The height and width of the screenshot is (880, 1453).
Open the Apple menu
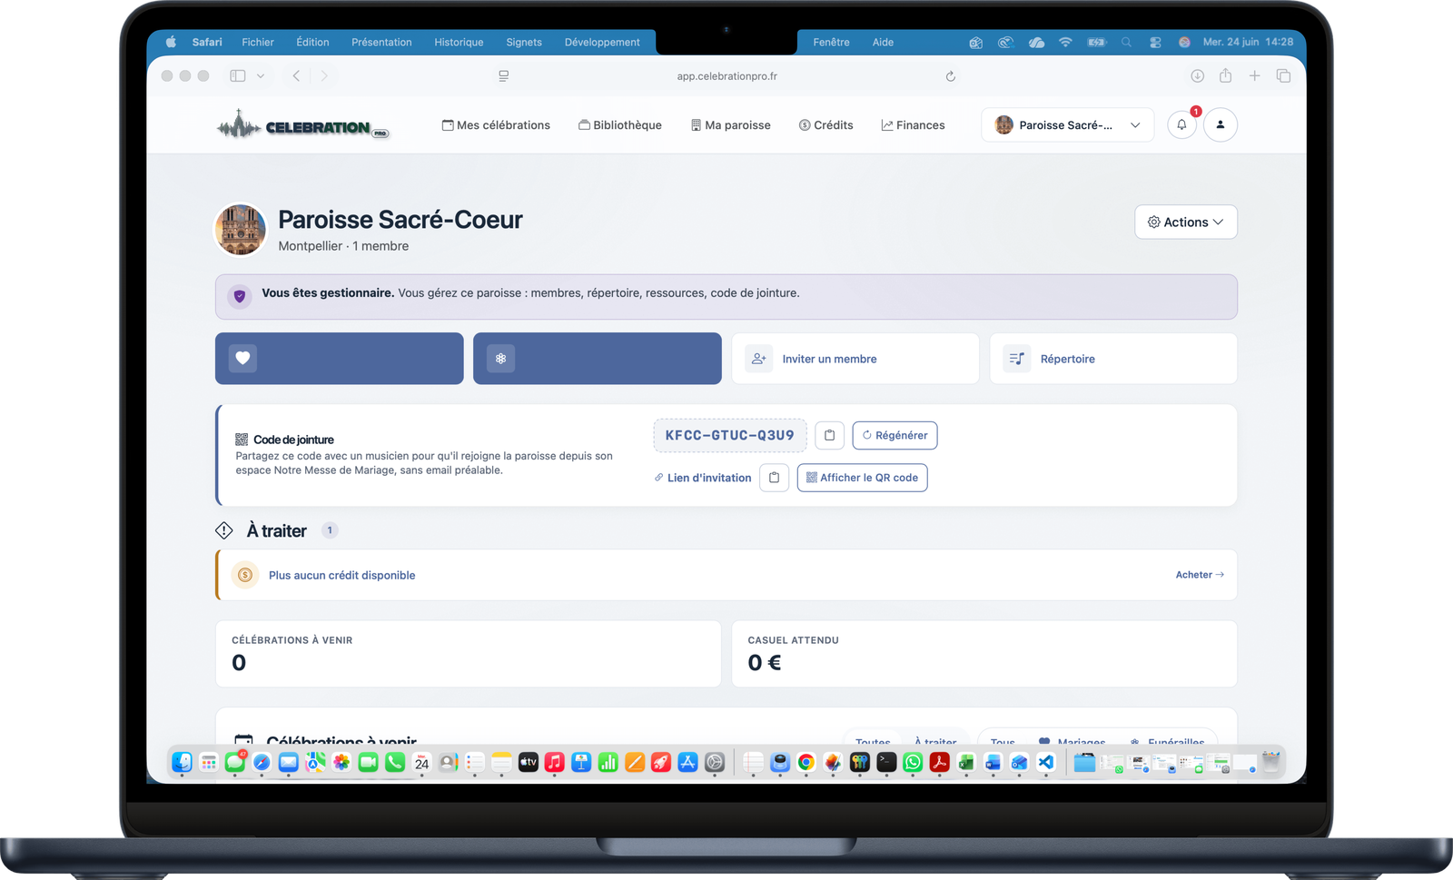(171, 43)
